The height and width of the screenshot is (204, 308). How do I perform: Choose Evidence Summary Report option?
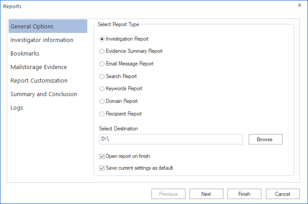(x=102, y=51)
